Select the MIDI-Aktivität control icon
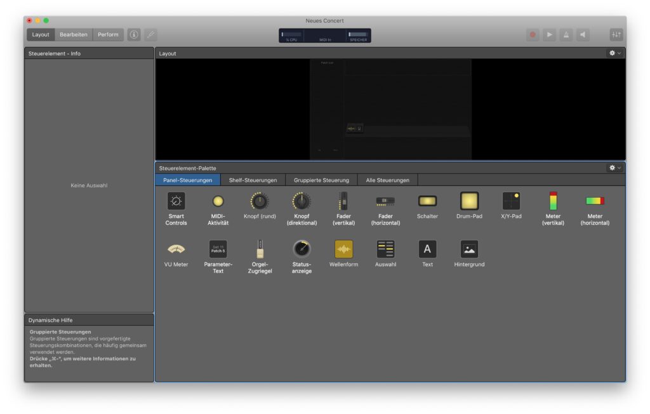 [x=218, y=201]
